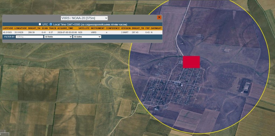Click the FILTER BY text input field

tap(29, 37)
